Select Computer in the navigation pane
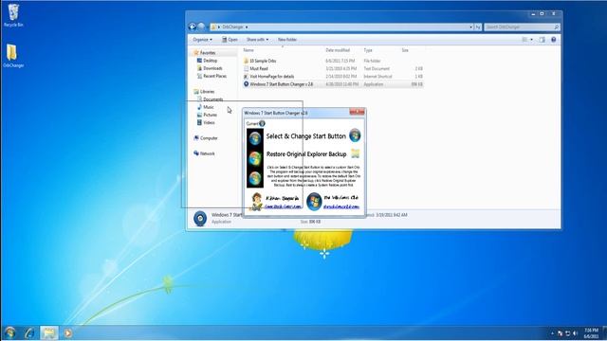 click(209, 138)
